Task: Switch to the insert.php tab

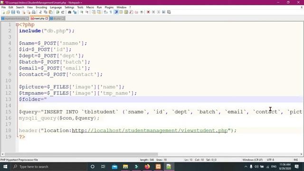Action: [39, 19]
